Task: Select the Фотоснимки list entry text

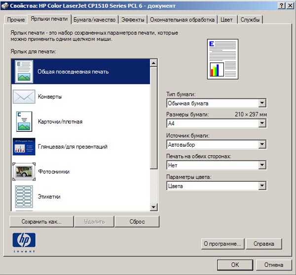Action: (x=54, y=171)
